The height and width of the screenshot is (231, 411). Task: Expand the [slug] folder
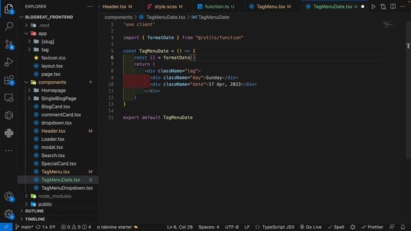[x=47, y=42]
